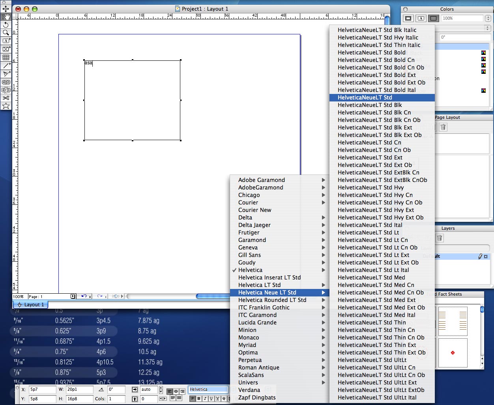
Task: Open the page number pop-up arrow
Action: [x=73, y=296]
